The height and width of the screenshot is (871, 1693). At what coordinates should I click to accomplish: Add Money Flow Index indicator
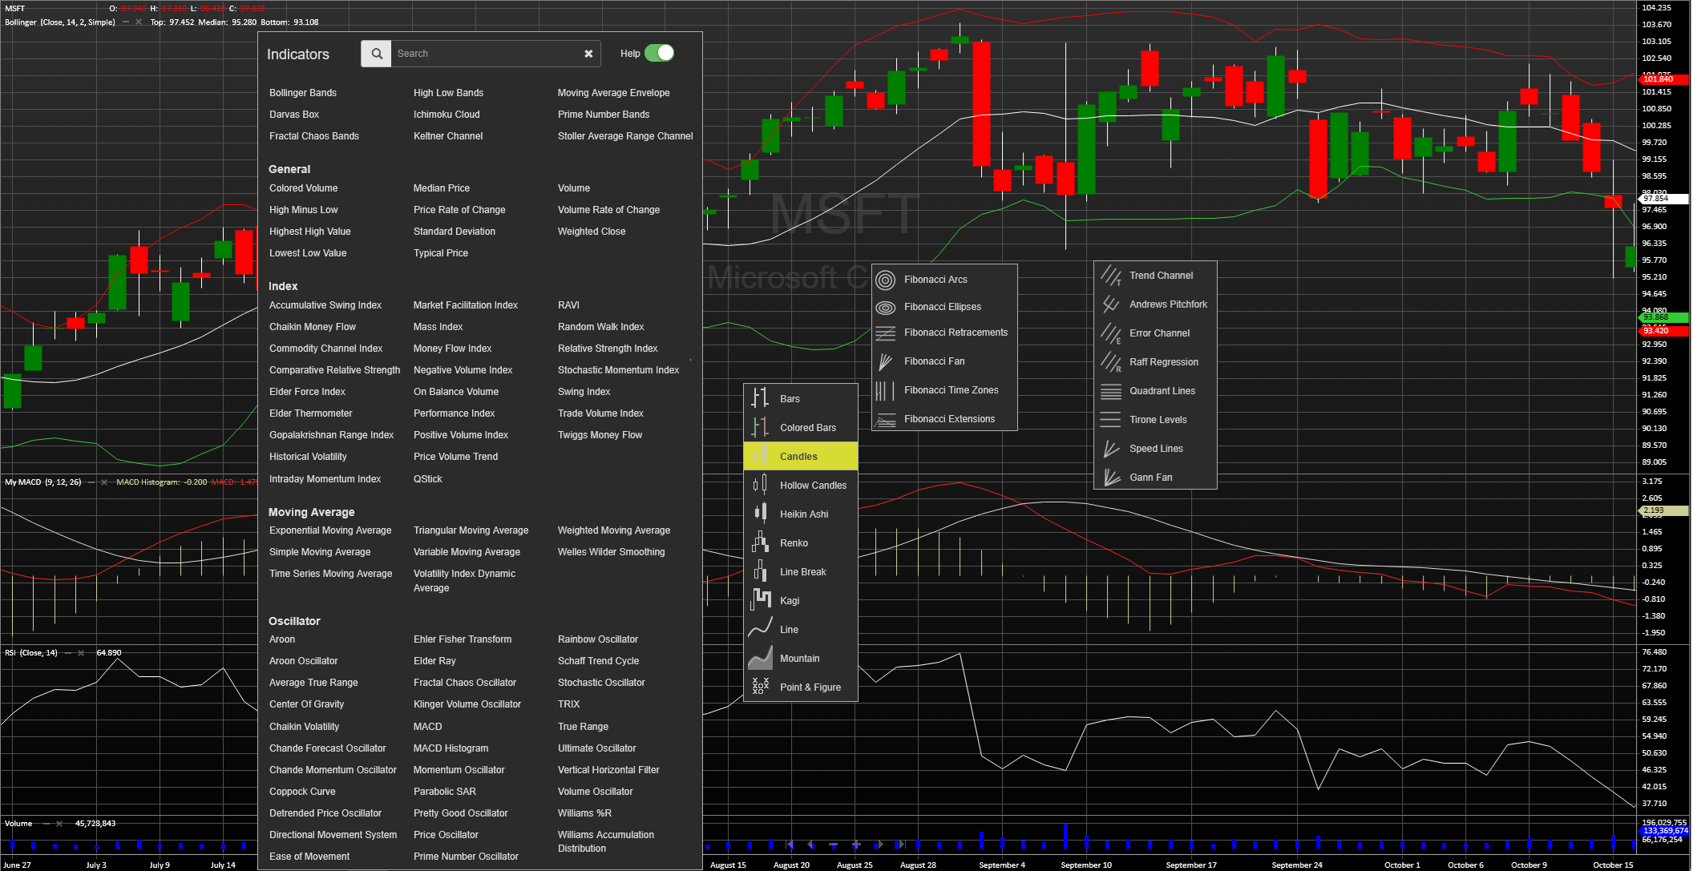tap(453, 349)
